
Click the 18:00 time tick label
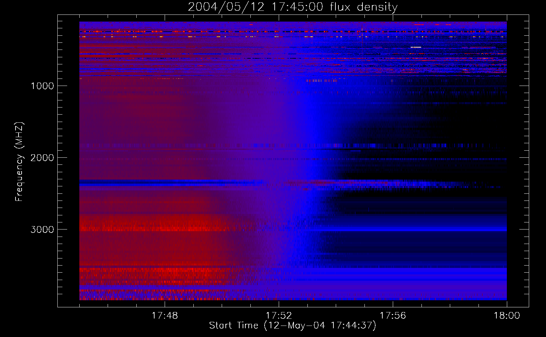(507, 316)
